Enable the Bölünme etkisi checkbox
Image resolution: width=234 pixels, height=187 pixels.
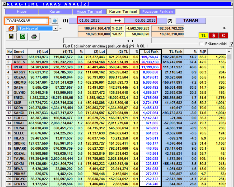pyautogui.click(x=201, y=44)
